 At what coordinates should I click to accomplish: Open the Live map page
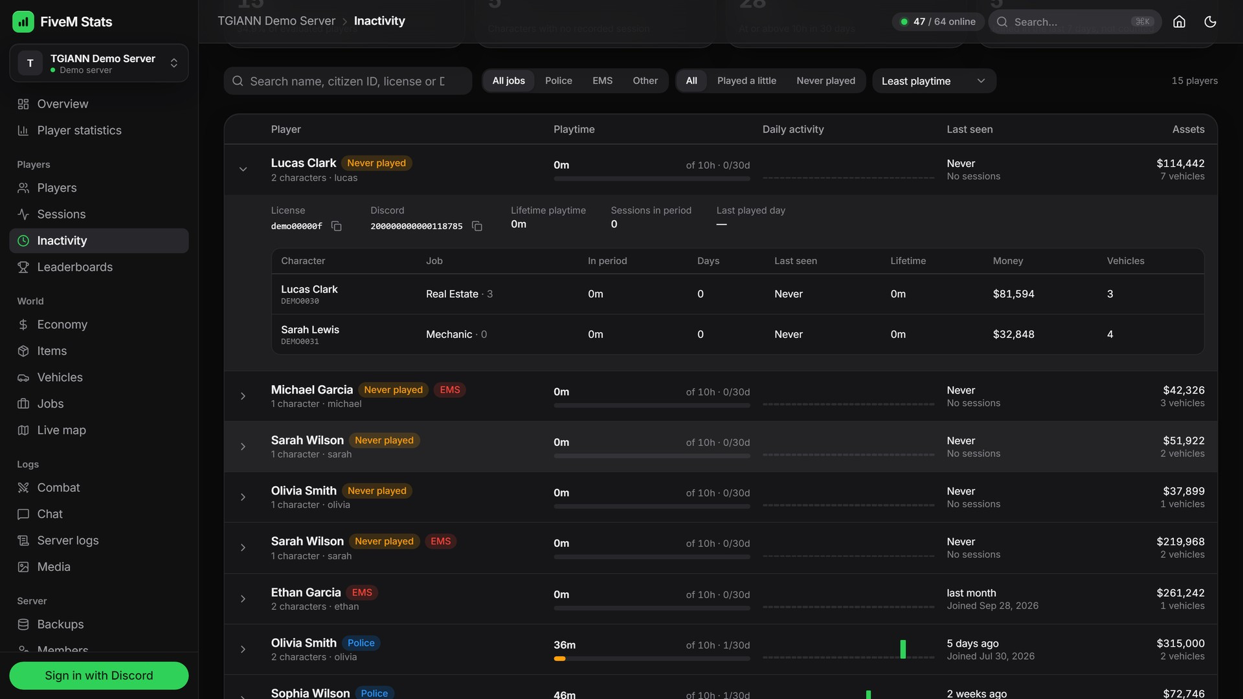[99, 430]
